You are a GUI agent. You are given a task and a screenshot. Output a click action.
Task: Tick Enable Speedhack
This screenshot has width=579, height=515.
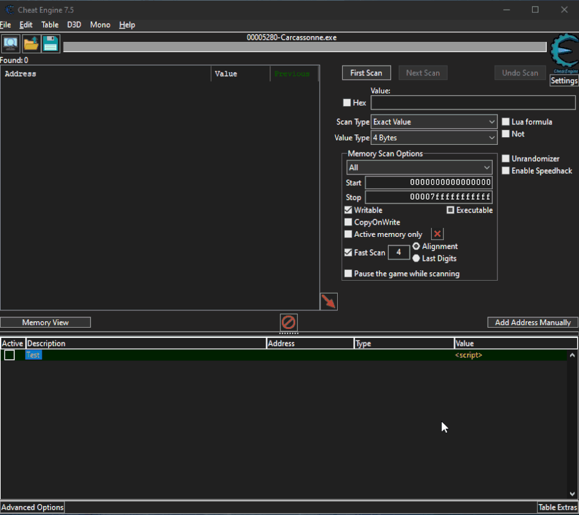pos(506,171)
